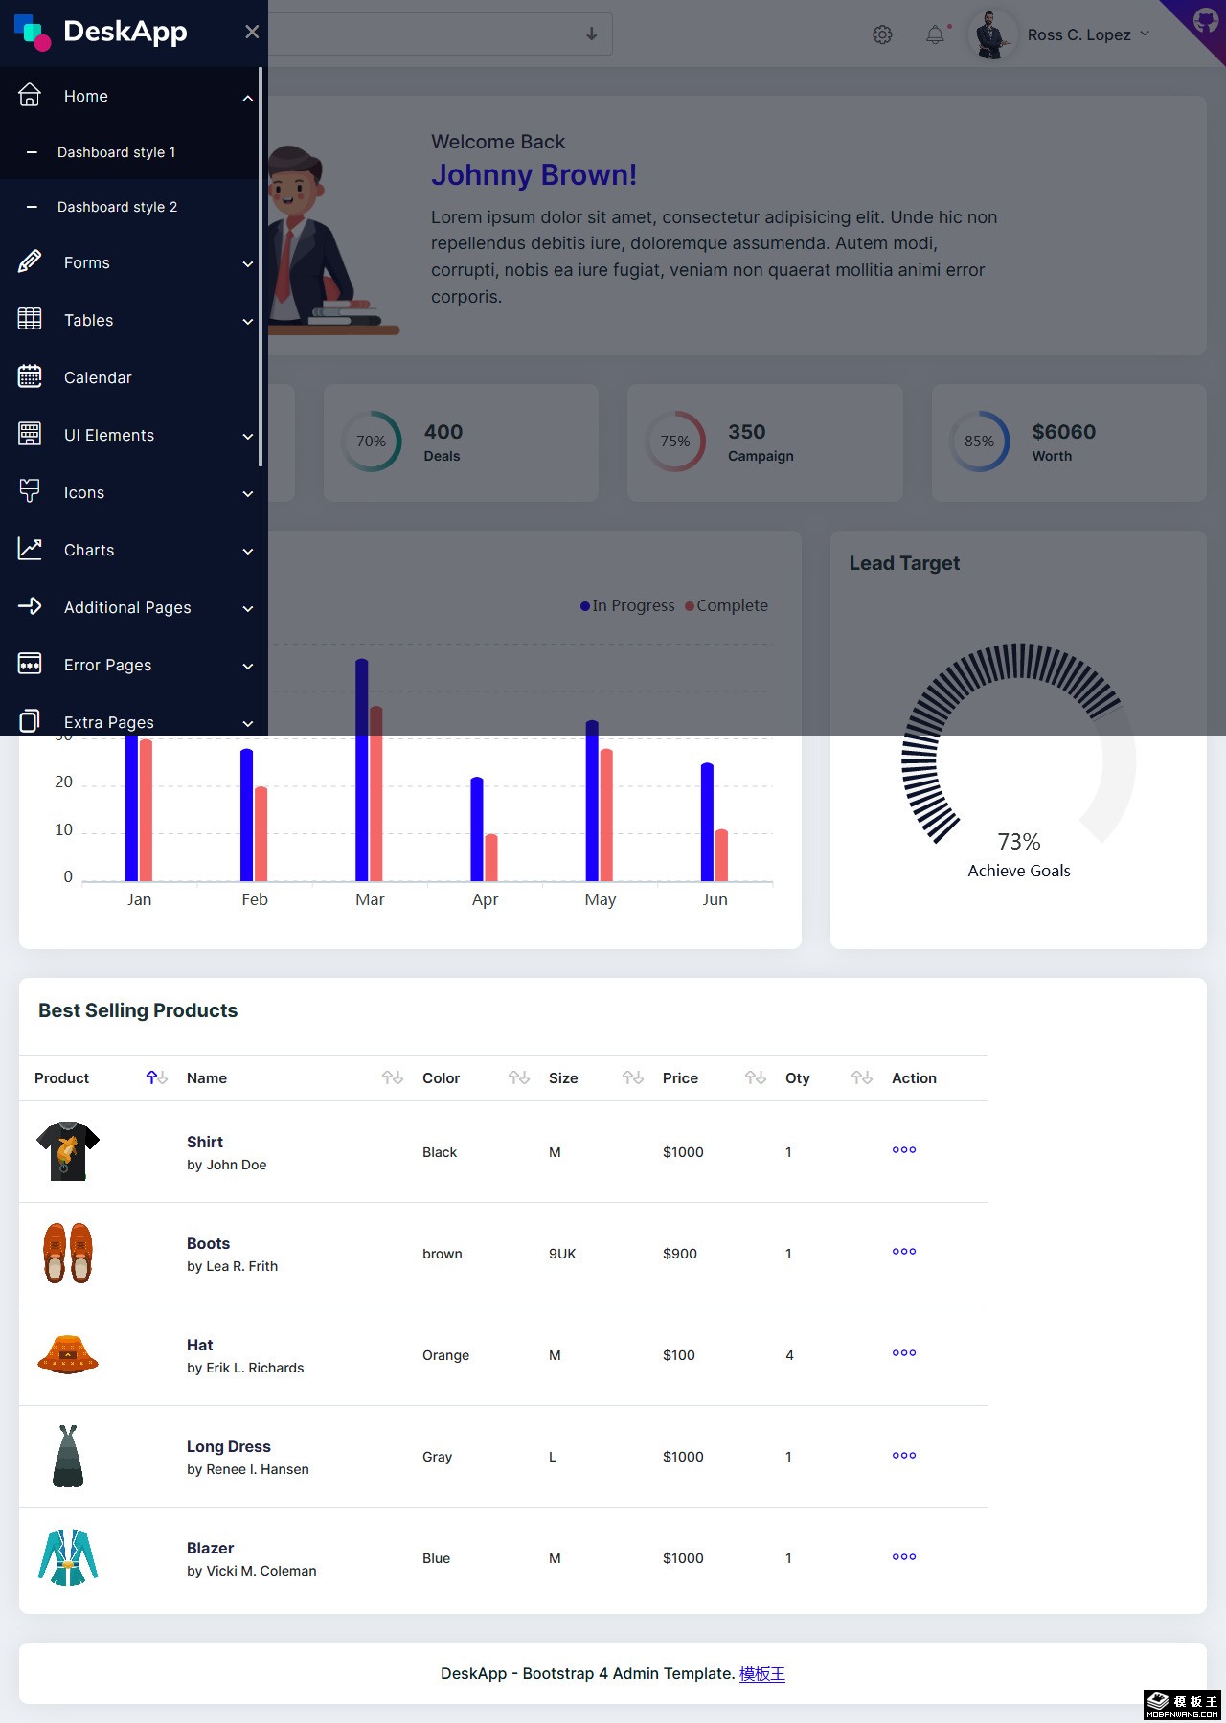Click the 模板王 footer link
The image size is (1226, 1723).
click(x=761, y=1673)
